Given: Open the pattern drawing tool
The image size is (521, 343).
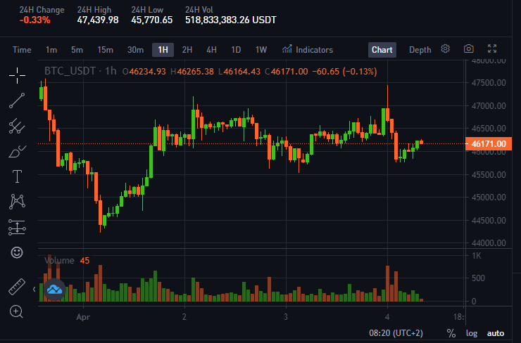Looking at the screenshot, I should [x=17, y=202].
